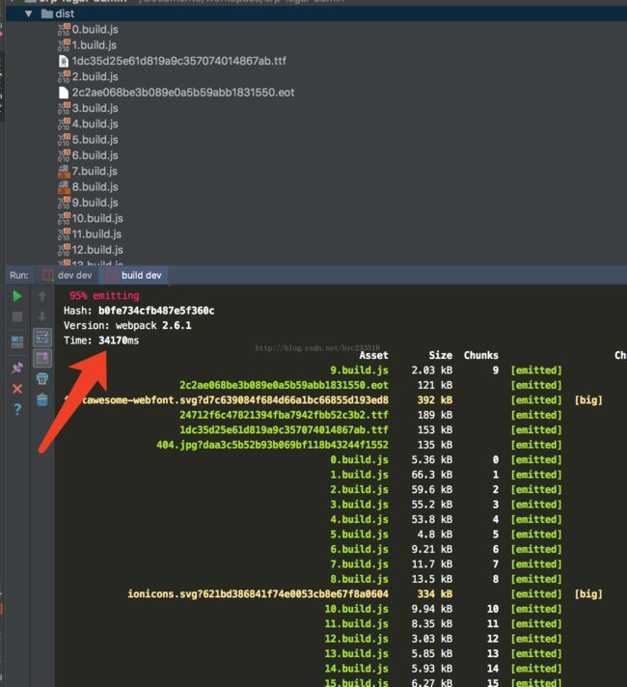
Task: Click 24712f6c...ttf asset in console
Action: click(284, 415)
